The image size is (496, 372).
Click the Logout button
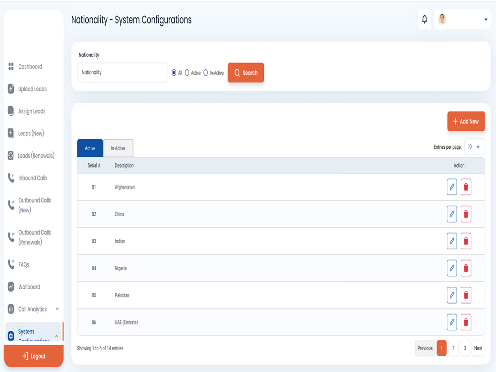pyautogui.click(x=34, y=356)
